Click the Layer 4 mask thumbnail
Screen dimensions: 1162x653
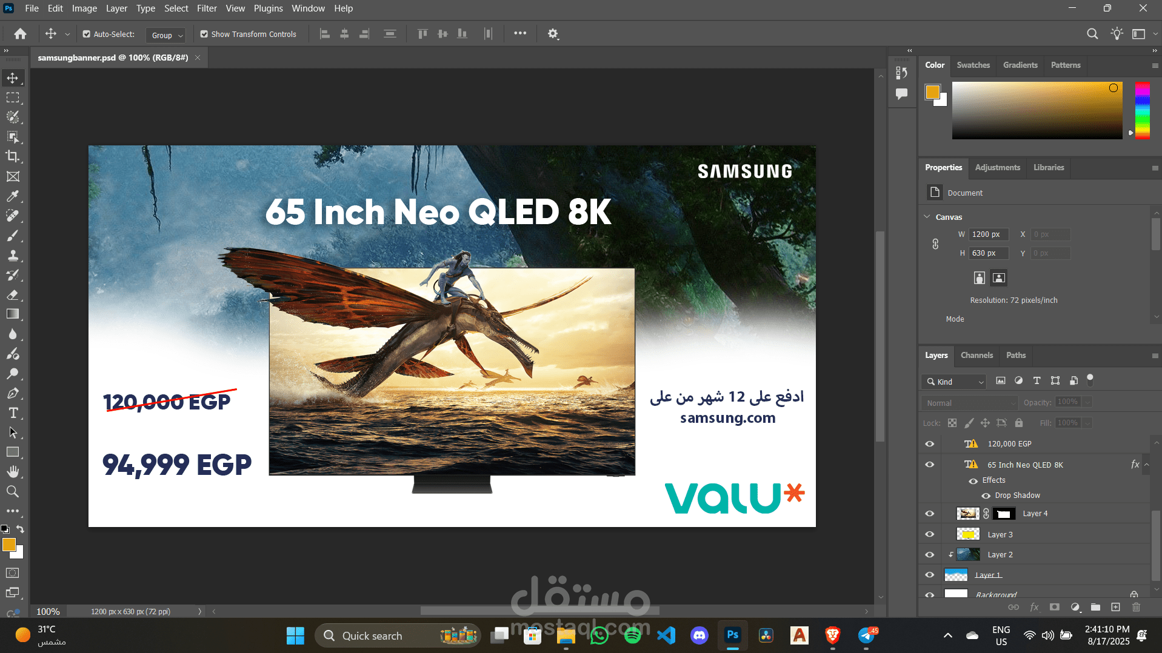pos(1004,514)
